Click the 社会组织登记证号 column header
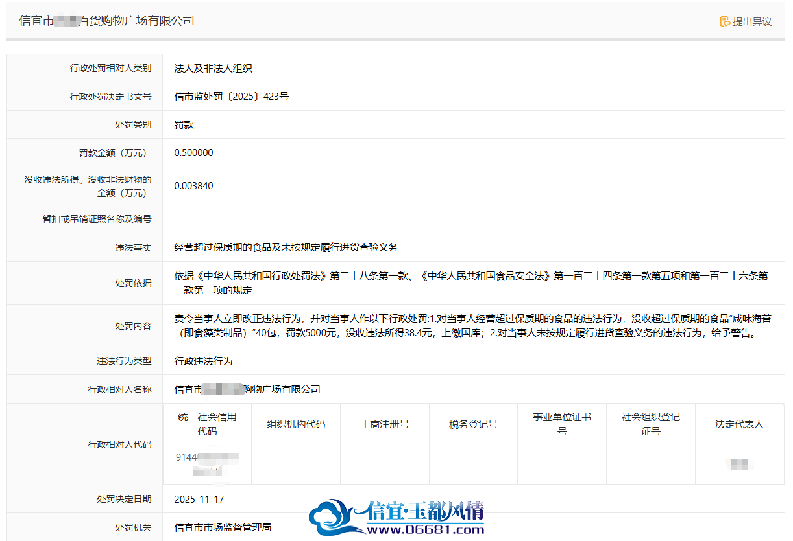The width and height of the screenshot is (793, 541). pos(651,424)
